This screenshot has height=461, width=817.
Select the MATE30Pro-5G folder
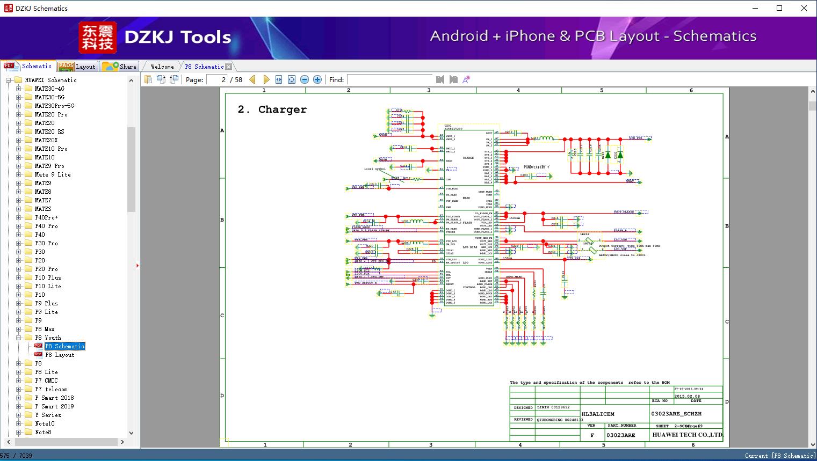point(54,106)
